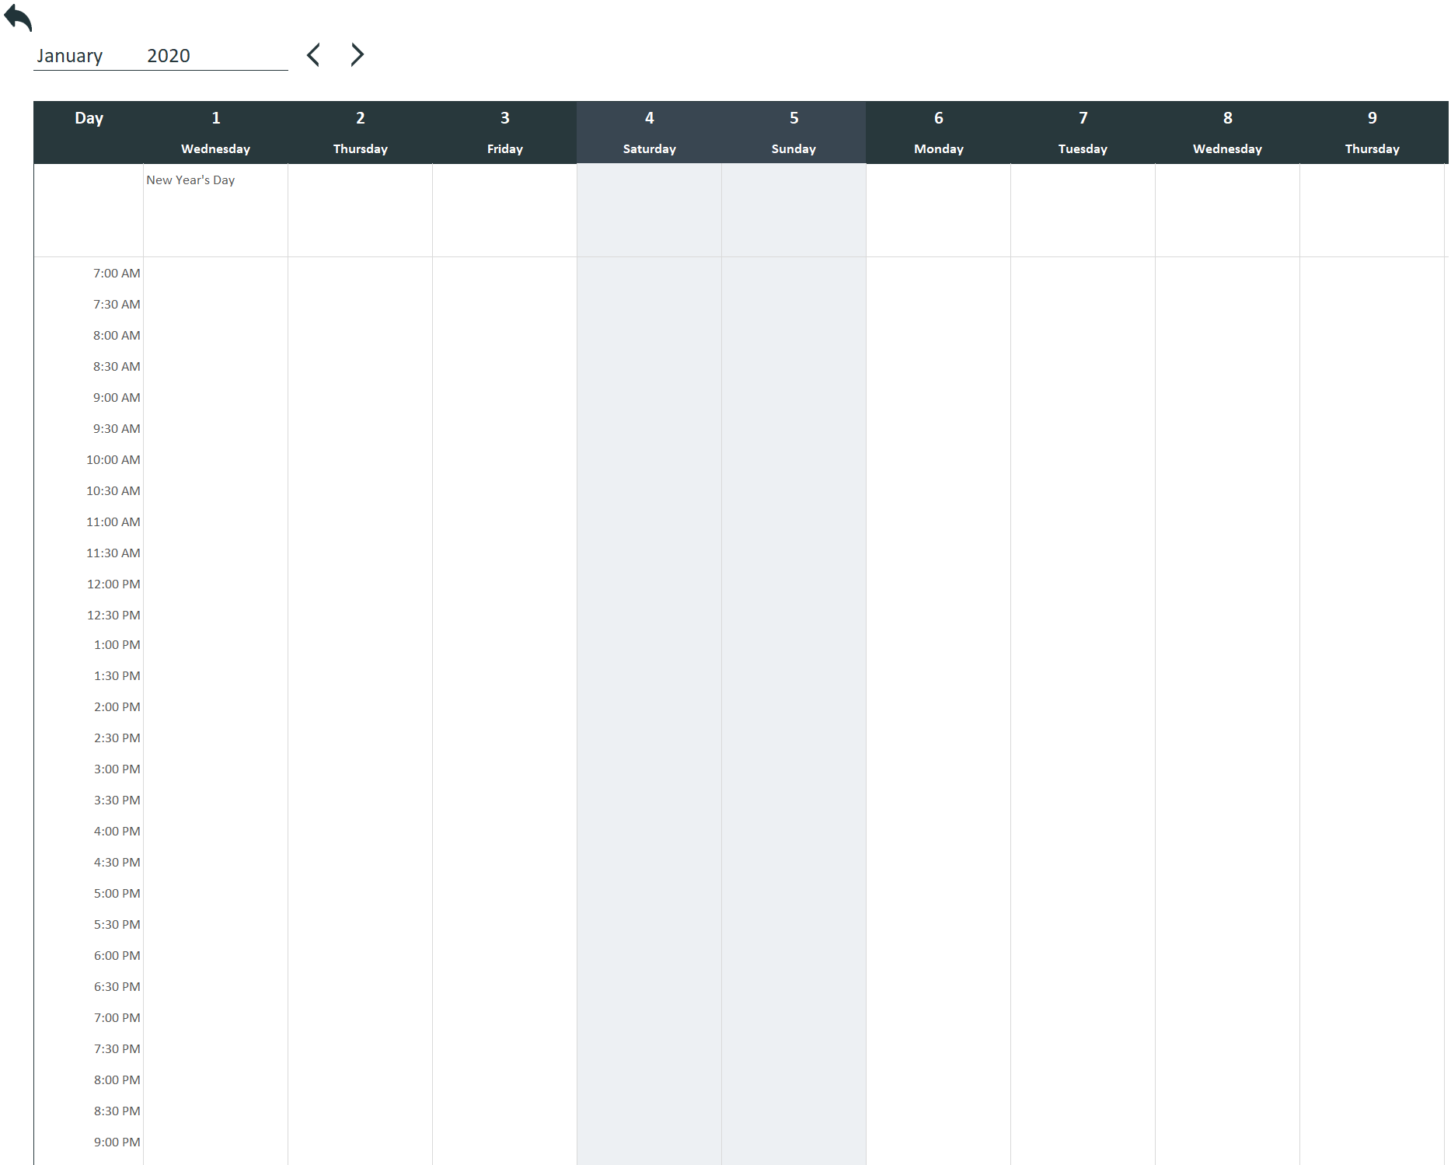Select Thursday 2 column header
This screenshot has height=1165, width=1451.
(360, 132)
